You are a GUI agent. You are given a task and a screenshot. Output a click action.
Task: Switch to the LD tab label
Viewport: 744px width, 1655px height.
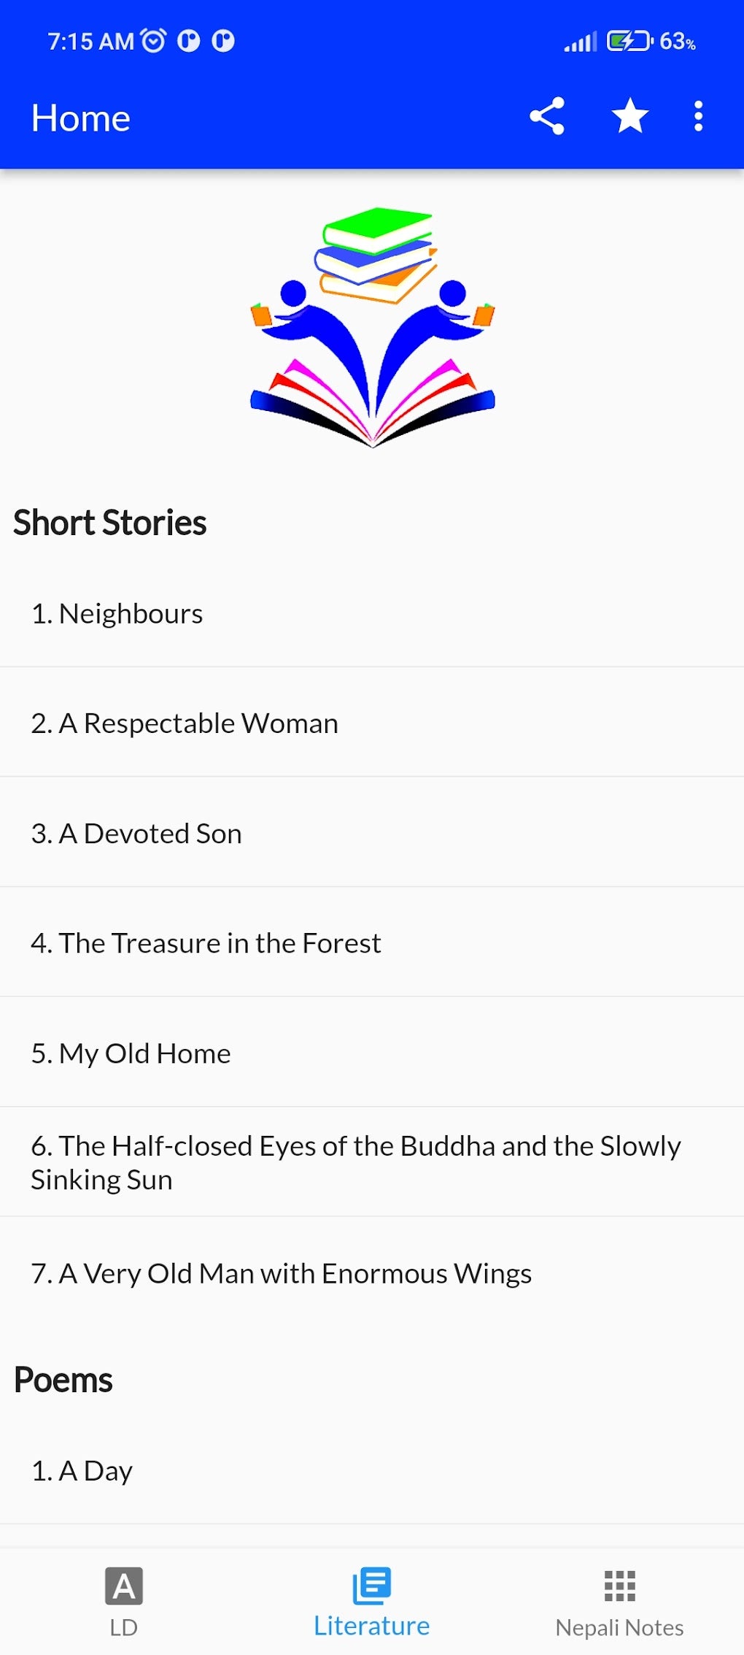click(x=124, y=1627)
